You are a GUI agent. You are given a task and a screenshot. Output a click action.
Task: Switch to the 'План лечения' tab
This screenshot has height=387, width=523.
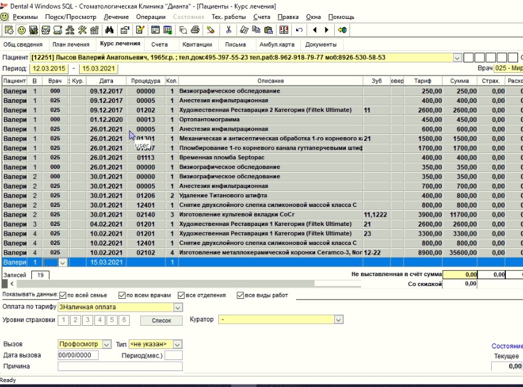(x=69, y=45)
